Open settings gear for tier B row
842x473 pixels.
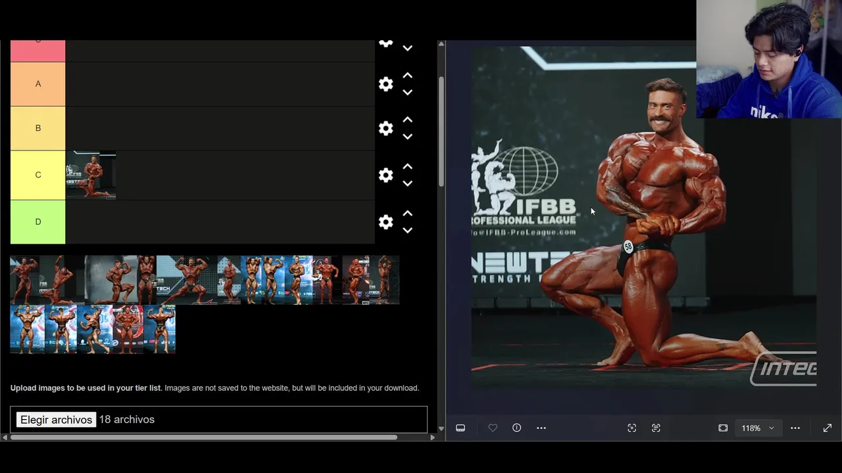tap(386, 128)
